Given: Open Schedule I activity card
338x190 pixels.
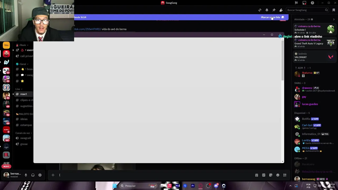Looking at the screenshot, I should tap(314, 29).
